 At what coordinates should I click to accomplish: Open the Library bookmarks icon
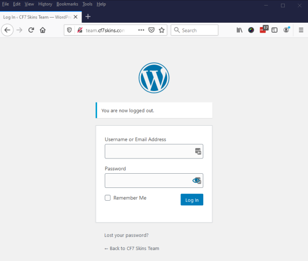(240, 30)
